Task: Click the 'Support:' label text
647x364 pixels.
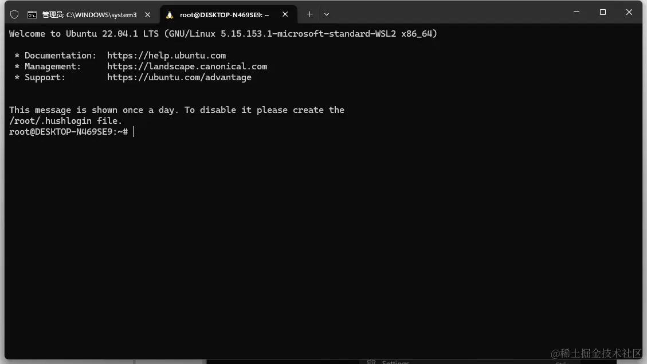Action: 45,77
